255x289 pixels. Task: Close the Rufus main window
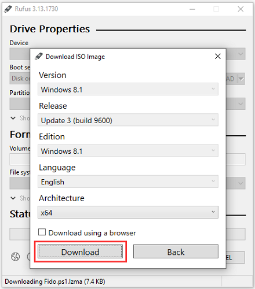[241, 9]
